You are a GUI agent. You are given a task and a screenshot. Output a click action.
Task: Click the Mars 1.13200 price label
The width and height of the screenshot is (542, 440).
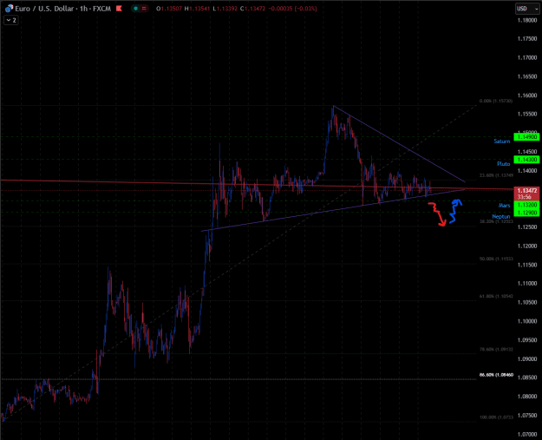pos(526,205)
